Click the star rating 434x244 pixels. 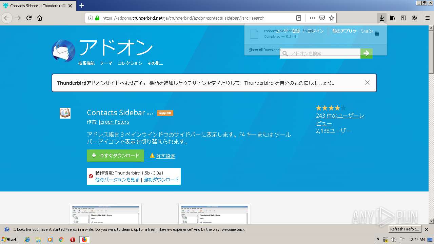(331, 108)
